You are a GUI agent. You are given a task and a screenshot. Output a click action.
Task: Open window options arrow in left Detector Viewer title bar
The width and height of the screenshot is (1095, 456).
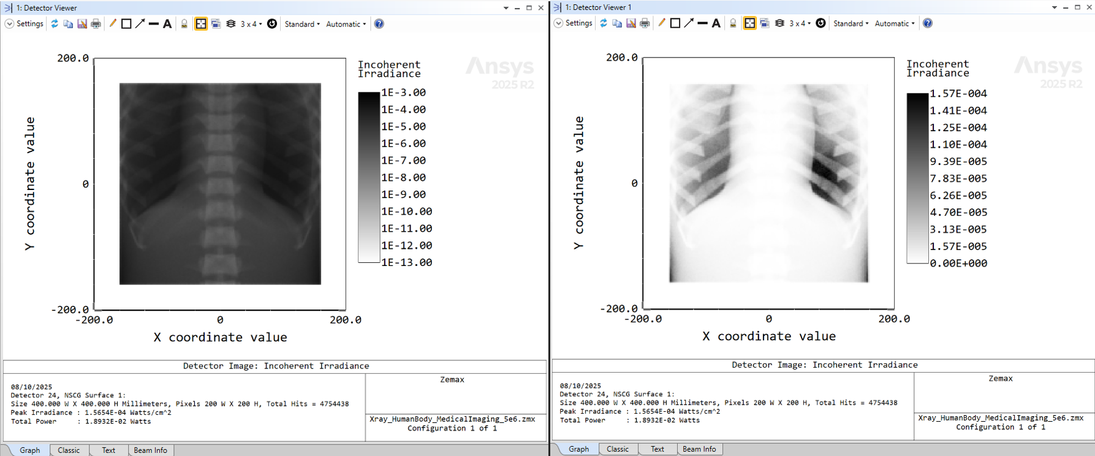click(x=506, y=8)
